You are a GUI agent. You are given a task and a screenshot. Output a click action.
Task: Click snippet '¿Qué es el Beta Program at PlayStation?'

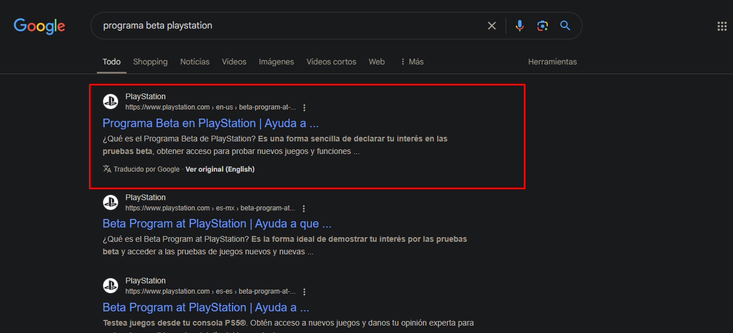176,239
